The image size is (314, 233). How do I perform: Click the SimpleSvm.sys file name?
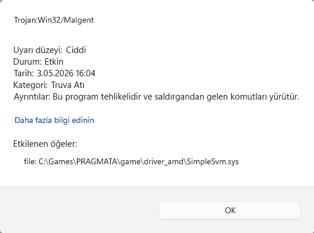point(213,161)
